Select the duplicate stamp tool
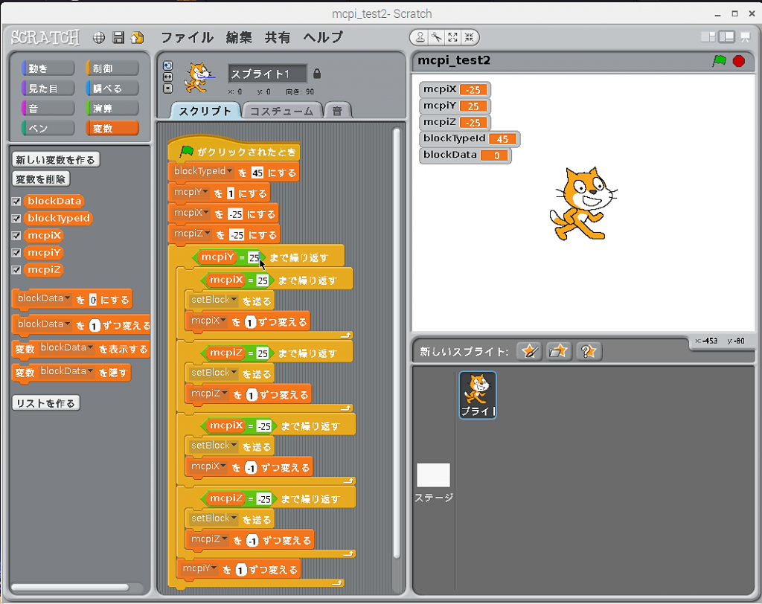Screen dimensions: 762x604 click(420, 37)
